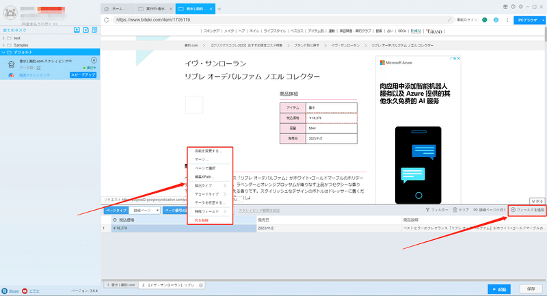Viewport: 547px width, 296px height.
Task: Click the 事前ログイン button
Action: (467, 20)
